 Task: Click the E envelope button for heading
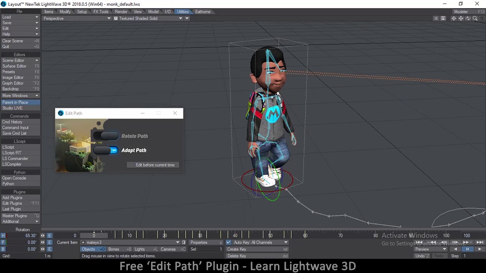49,235
